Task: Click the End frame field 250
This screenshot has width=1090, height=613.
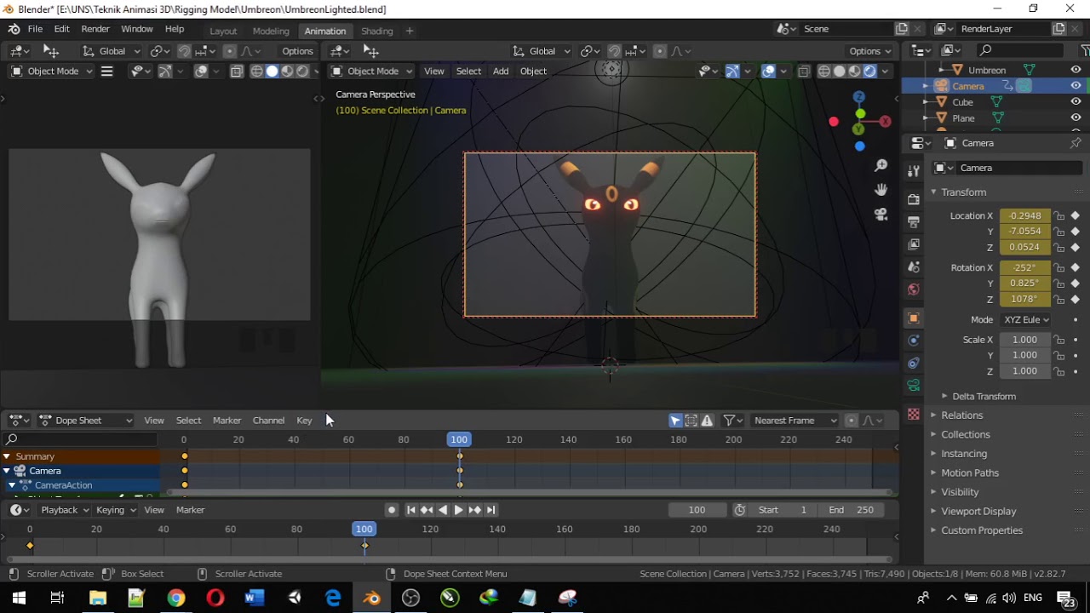Action: [852, 510]
